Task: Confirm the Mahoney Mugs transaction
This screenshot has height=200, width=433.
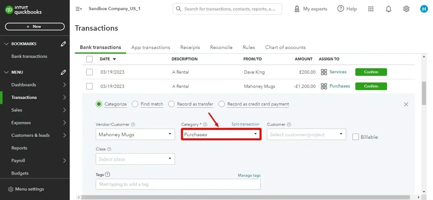Action: click(371, 86)
